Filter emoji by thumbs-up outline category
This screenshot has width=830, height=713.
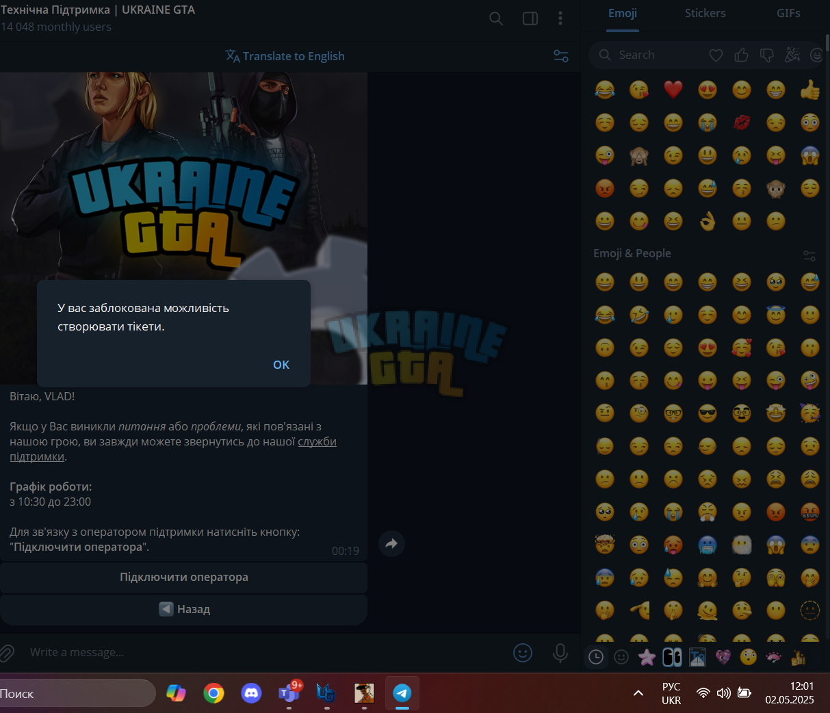pyautogui.click(x=741, y=55)
